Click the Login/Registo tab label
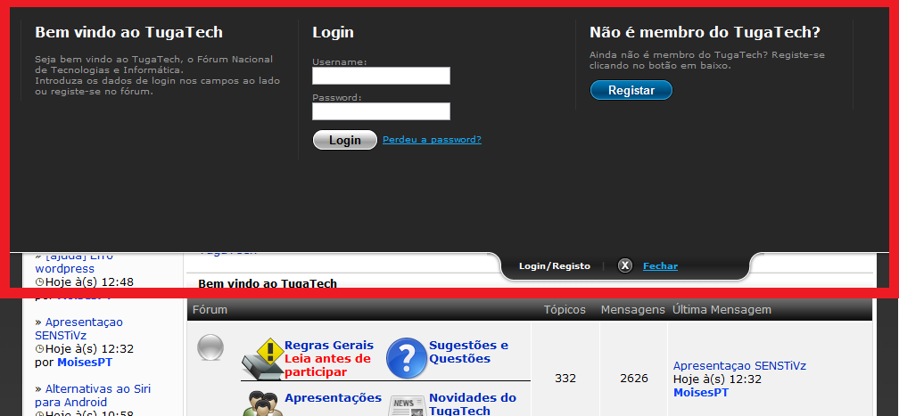The width and height of the screenshot is (899, 416). pyautogui.click(x=555, y=265)
